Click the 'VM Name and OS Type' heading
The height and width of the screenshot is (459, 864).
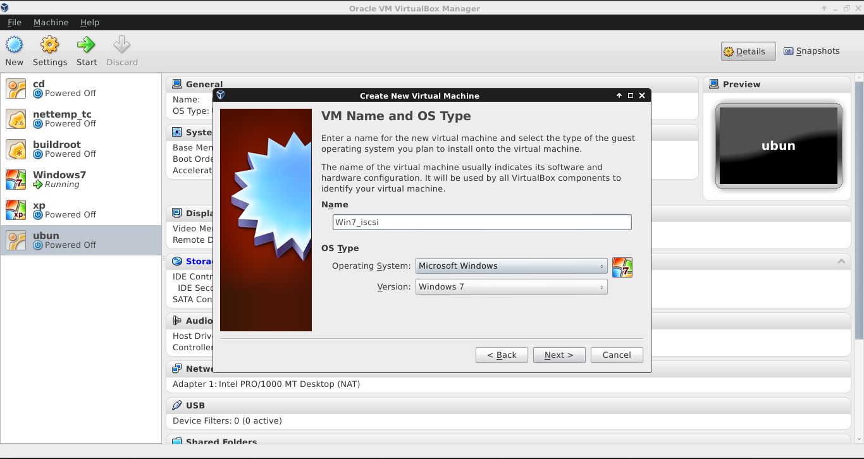pos(396,116)
